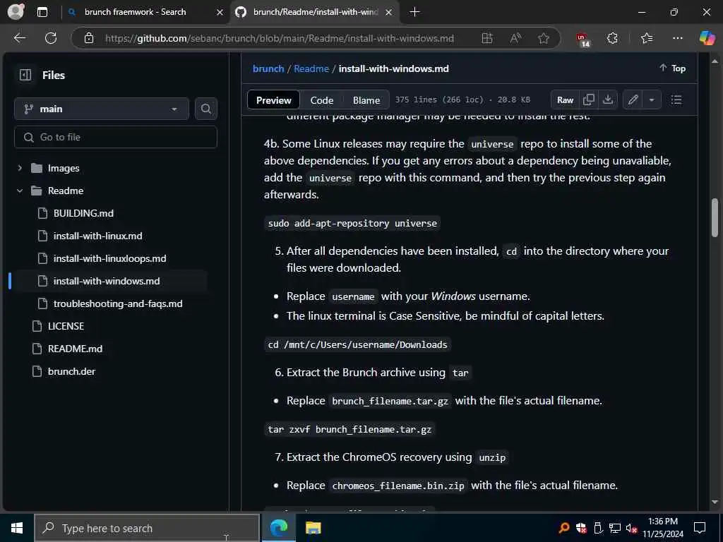The width and height of the screenshot is (723, 542).
Task: Switch to the Code tab
Action: pyautogui.click(x=321, y=100)
